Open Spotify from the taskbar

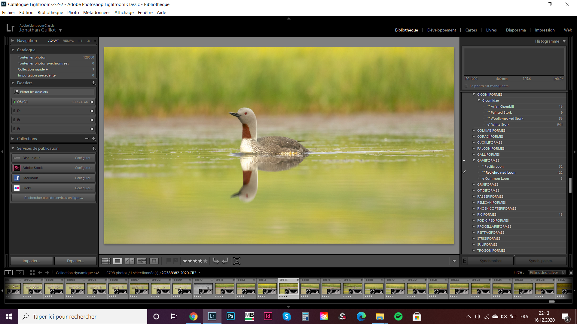click(398, 316)
